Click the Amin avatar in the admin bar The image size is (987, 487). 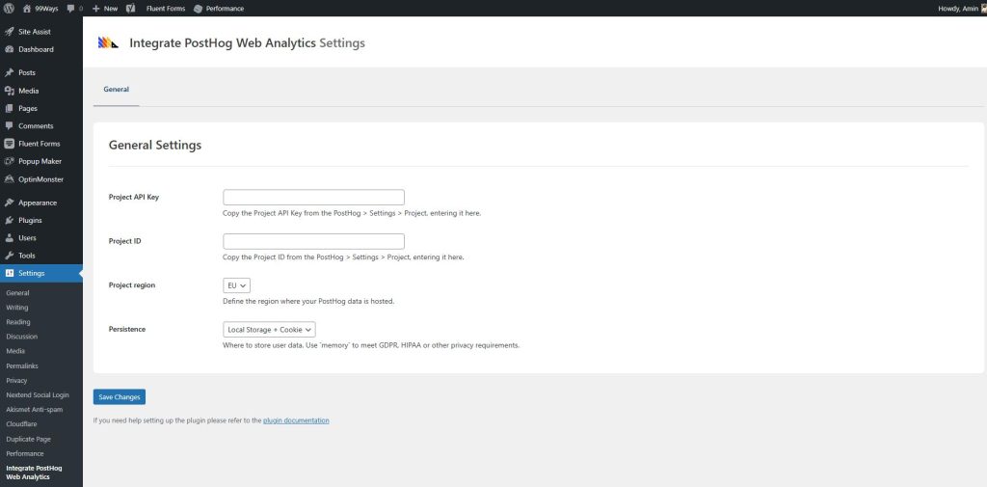(x=984, y=8)
